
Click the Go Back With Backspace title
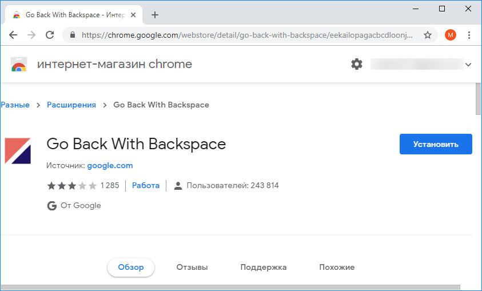pyautogui.click(x=136, y=144)
